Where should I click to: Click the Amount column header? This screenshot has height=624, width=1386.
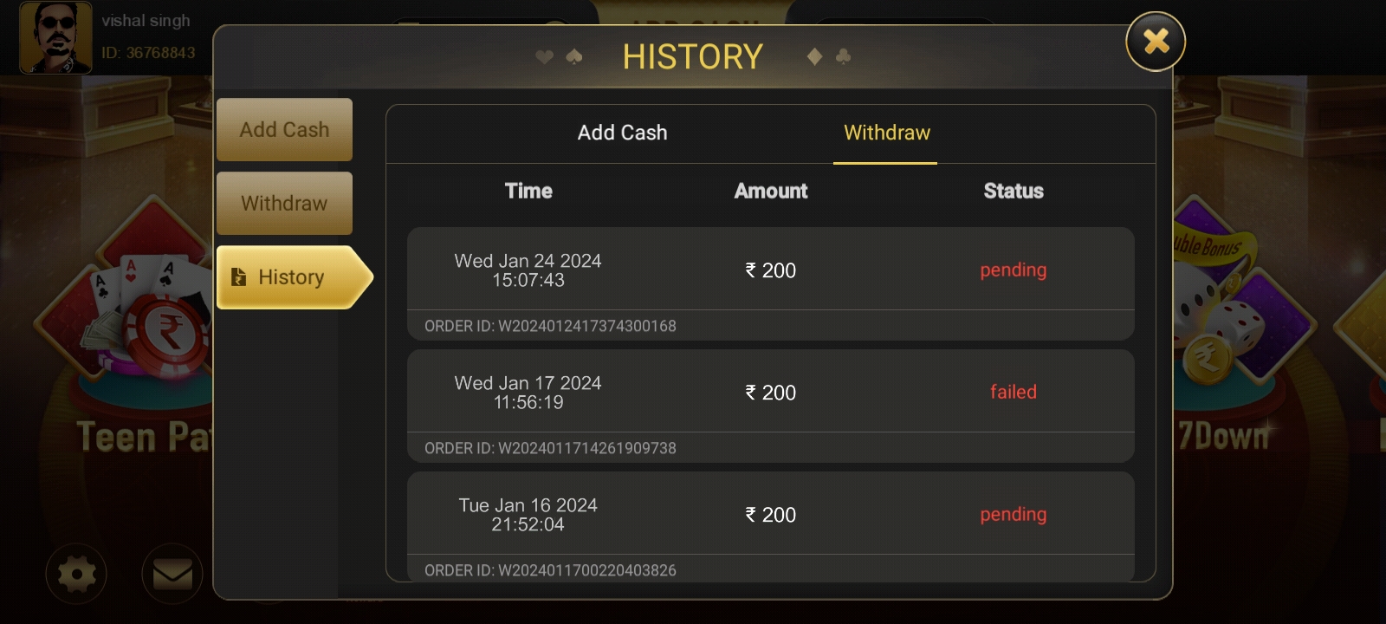point(771,191)
